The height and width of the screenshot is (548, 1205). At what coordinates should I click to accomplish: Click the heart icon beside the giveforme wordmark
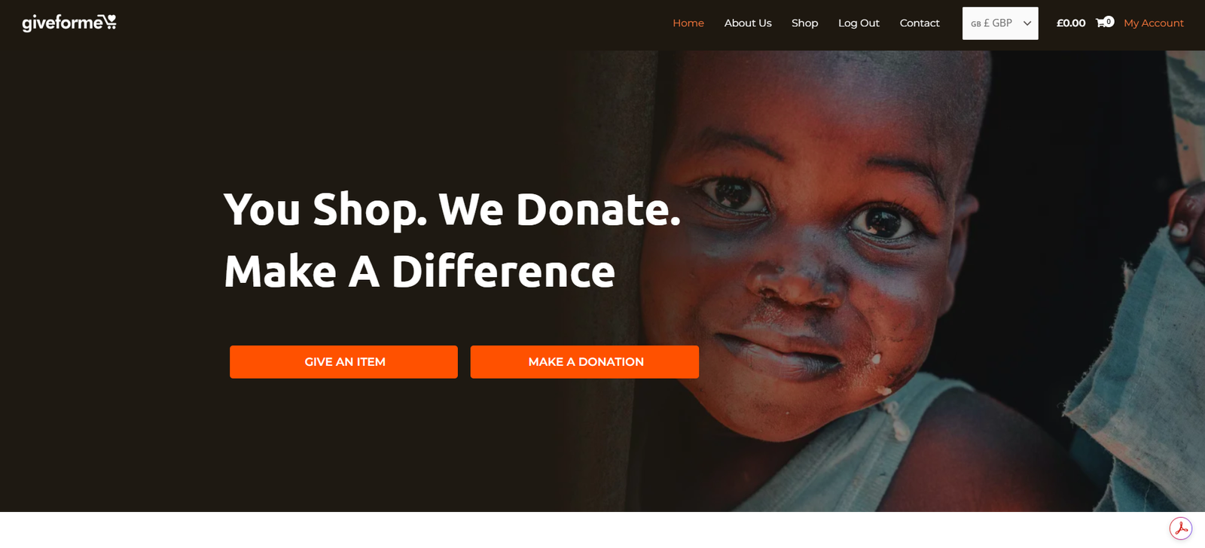[x=110, y=20]
